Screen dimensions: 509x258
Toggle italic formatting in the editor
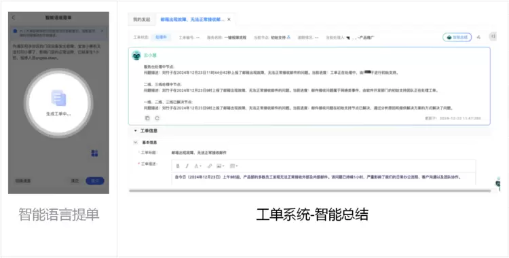[x=187, y=166]
